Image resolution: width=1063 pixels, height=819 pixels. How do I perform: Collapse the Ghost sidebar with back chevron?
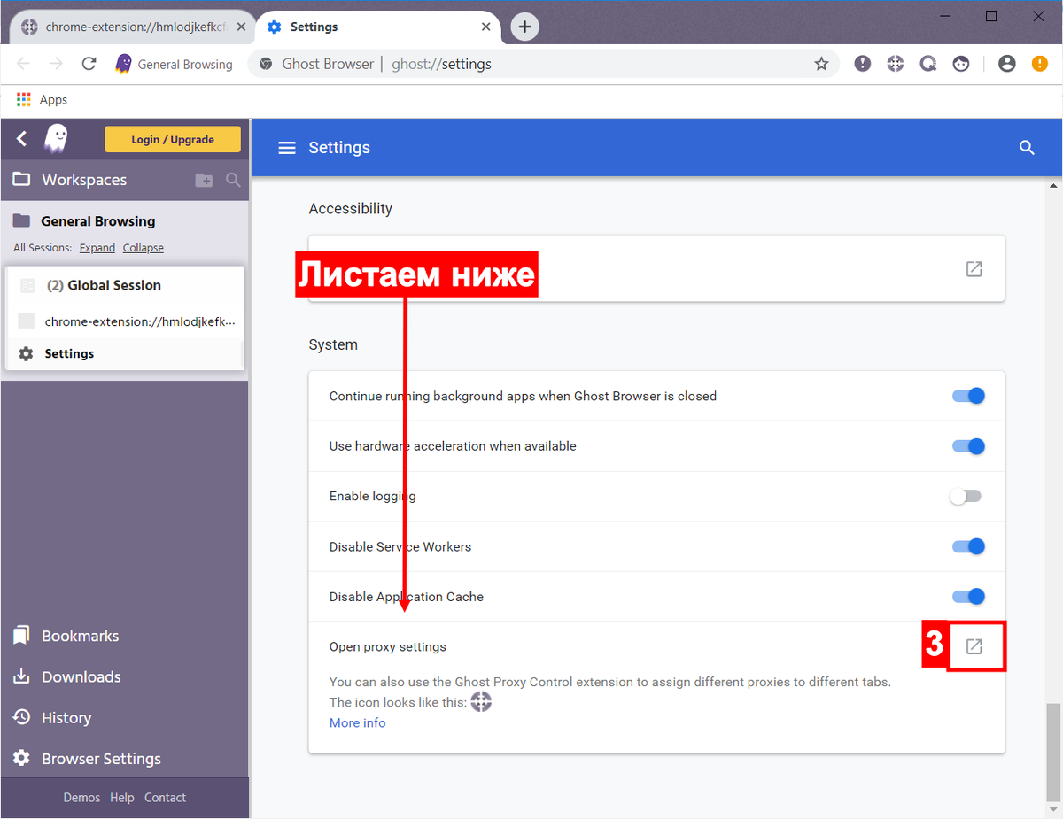click(x=22, y=138)
